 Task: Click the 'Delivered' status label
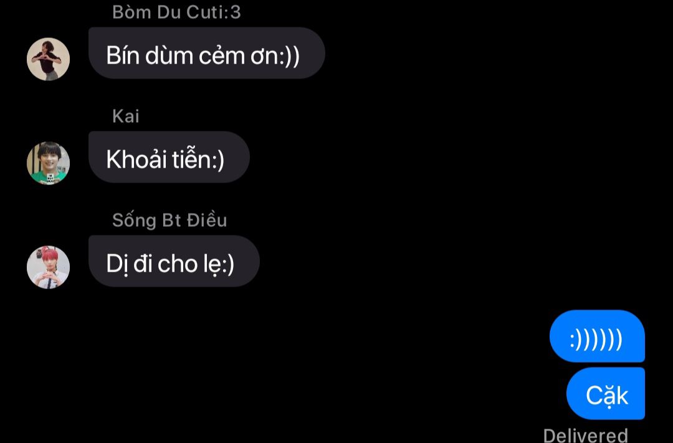585,436
